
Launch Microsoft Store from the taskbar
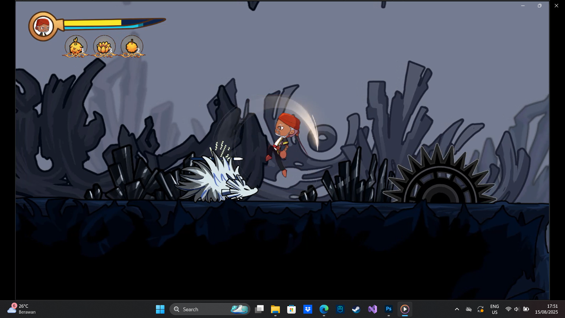point(291,309)
